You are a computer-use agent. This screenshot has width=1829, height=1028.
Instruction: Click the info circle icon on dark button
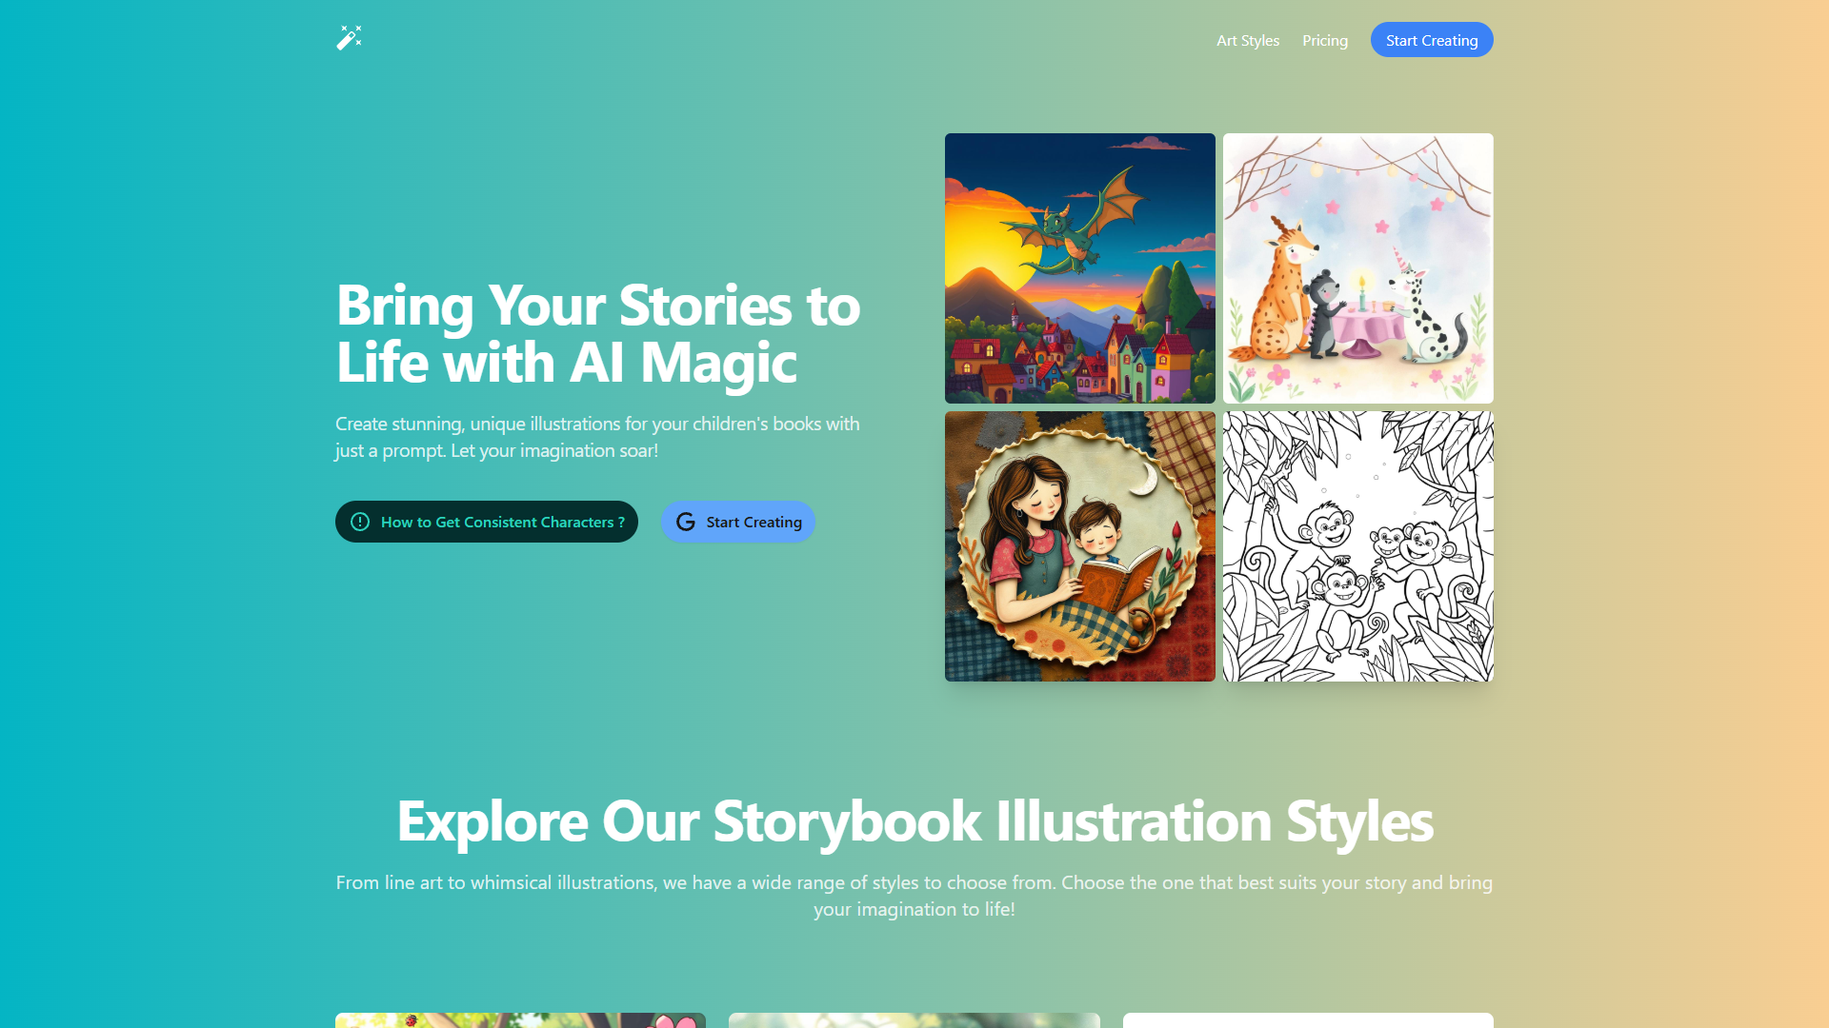point(360,522)
